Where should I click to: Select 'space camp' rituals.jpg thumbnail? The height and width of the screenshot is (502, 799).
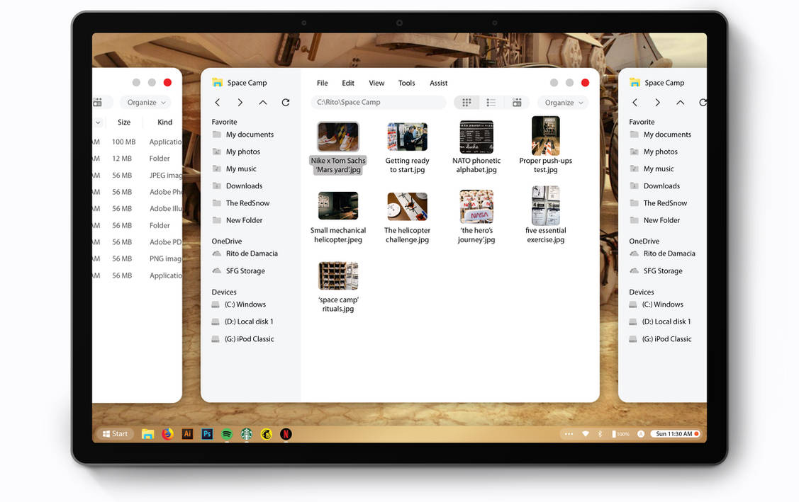338,275
